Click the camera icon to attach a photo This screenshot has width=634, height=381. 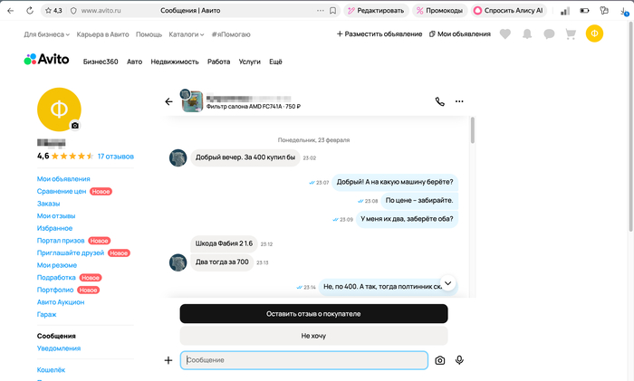click(440, 360)
